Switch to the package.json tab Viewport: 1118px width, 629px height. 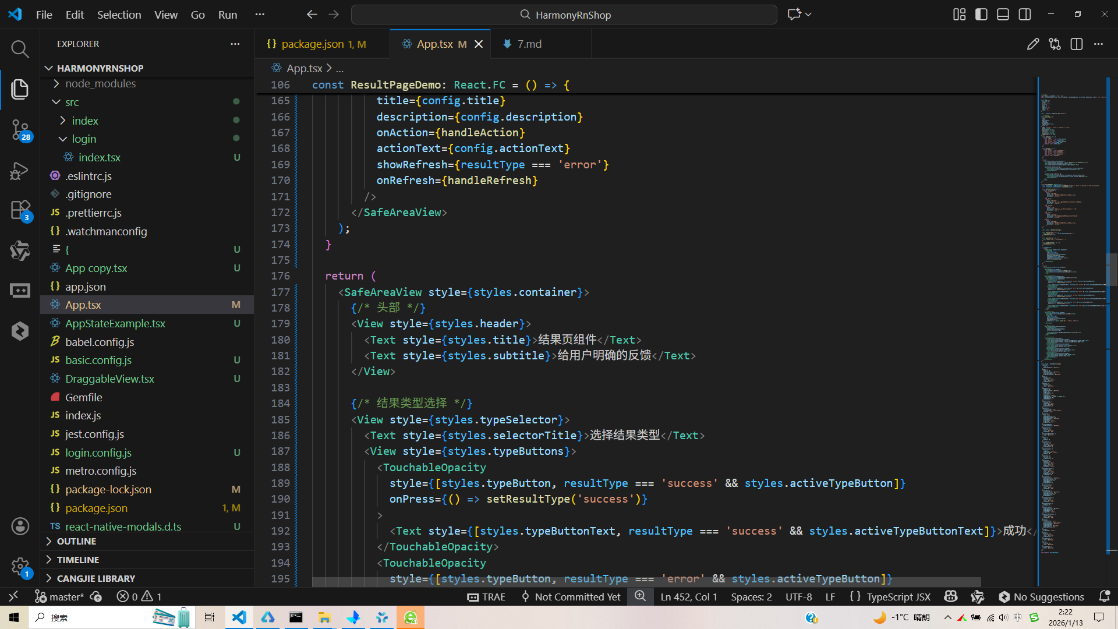[313, 44]
